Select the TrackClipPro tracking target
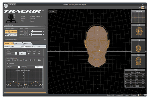This screenshot has width=151, height=99. click(x=11, y=35)
